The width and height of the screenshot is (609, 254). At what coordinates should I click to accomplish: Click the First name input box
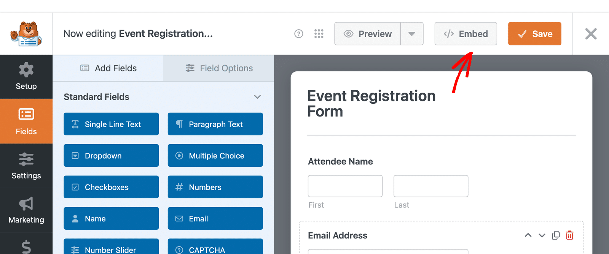pos(345,186)
